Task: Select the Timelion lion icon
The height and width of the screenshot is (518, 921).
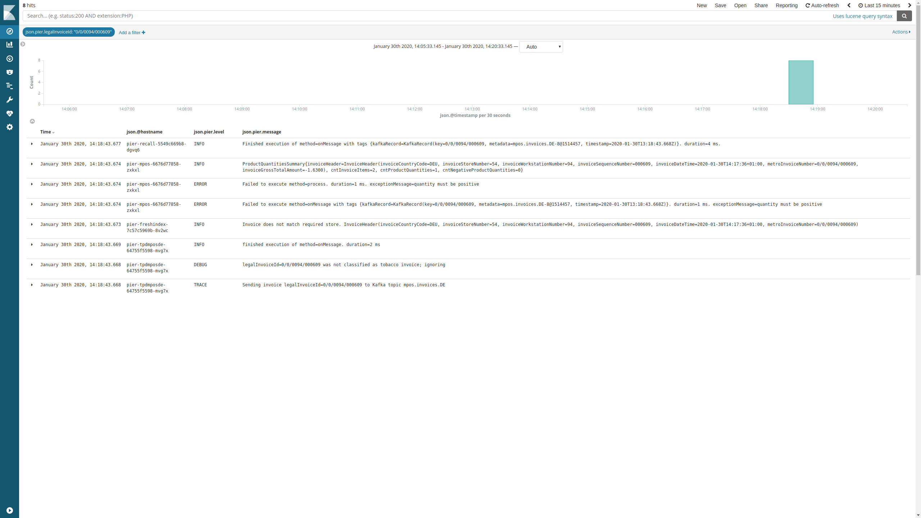Action: pos(9,72)
